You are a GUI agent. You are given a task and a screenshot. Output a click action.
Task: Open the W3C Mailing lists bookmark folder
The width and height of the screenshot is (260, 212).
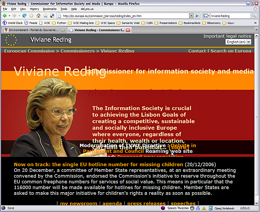(x=81, y=23)
